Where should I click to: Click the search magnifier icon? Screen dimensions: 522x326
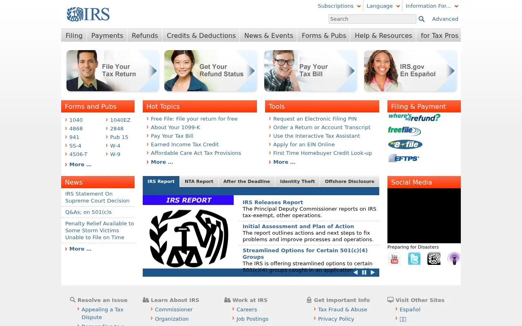[422, 19]
